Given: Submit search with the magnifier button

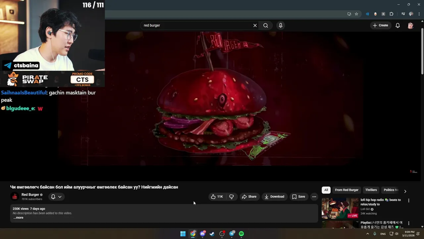Looking at the screenshot, I should click(x=266, y=26).
